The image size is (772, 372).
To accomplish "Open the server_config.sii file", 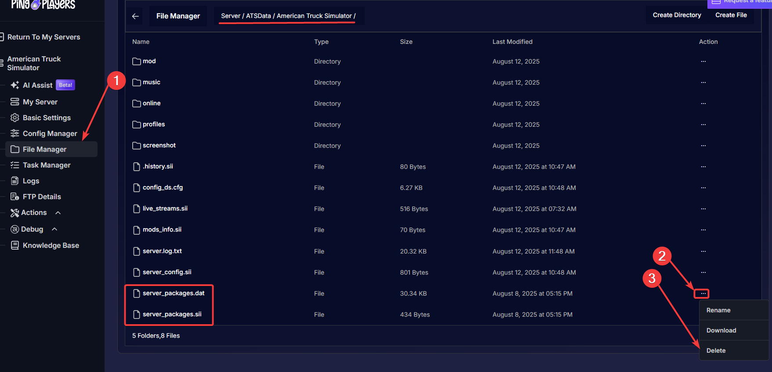I will pos(162,272).
